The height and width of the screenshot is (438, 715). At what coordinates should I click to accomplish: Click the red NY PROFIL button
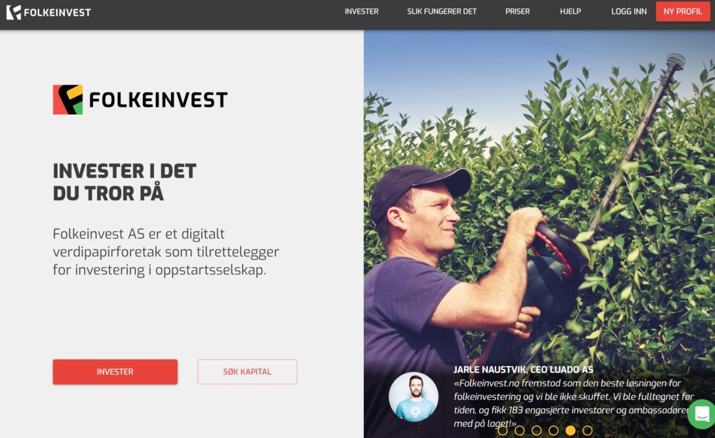click(682, 12)
